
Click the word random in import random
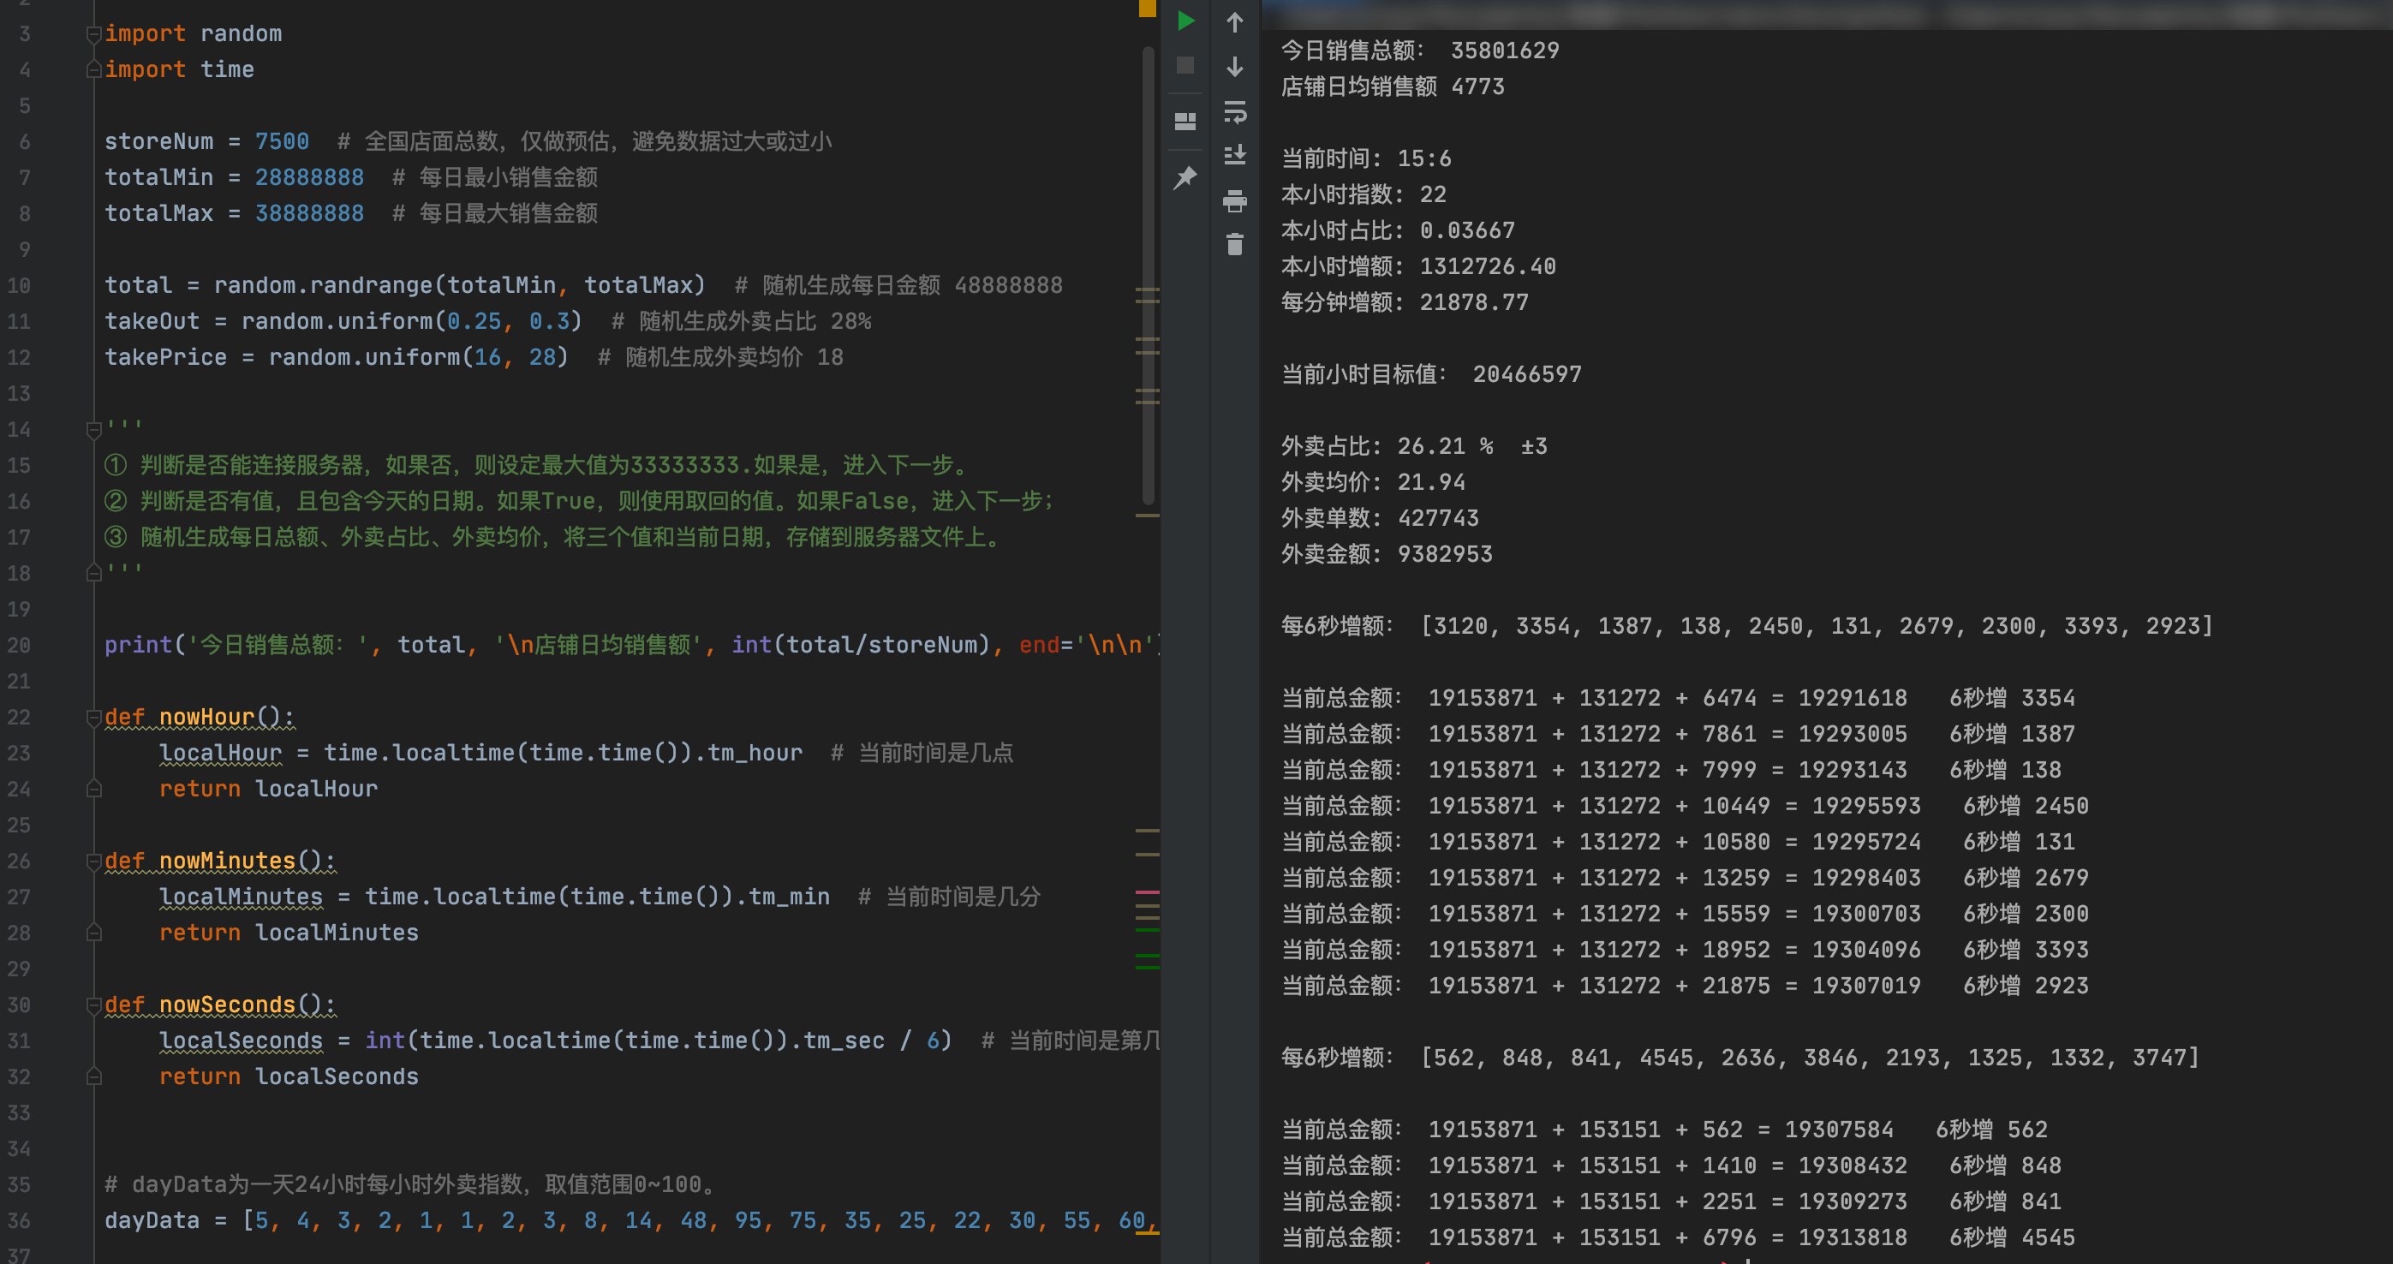pyautogui.click(x=241, y=33)
